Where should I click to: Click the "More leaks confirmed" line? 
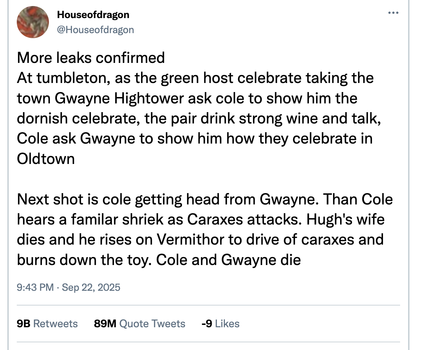point(91,58)
